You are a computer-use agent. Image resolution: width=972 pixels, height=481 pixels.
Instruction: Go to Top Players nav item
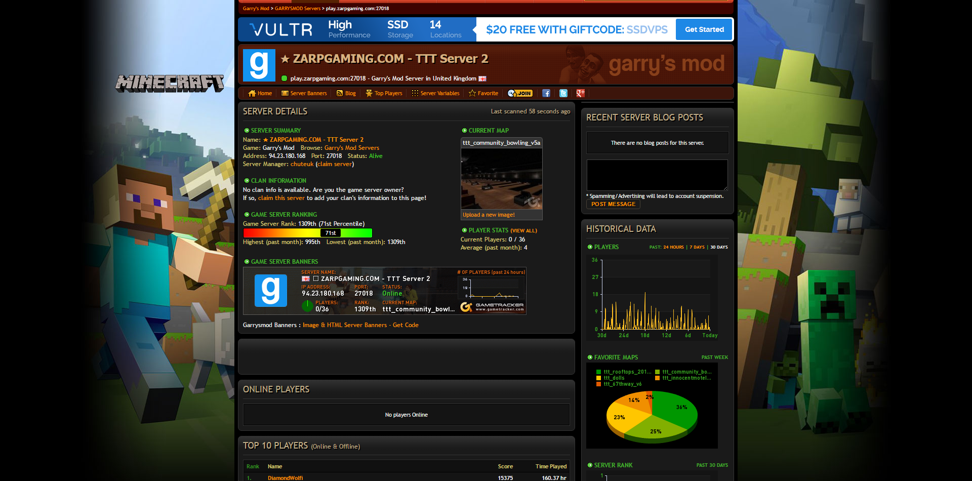click(x=384, y=93)
